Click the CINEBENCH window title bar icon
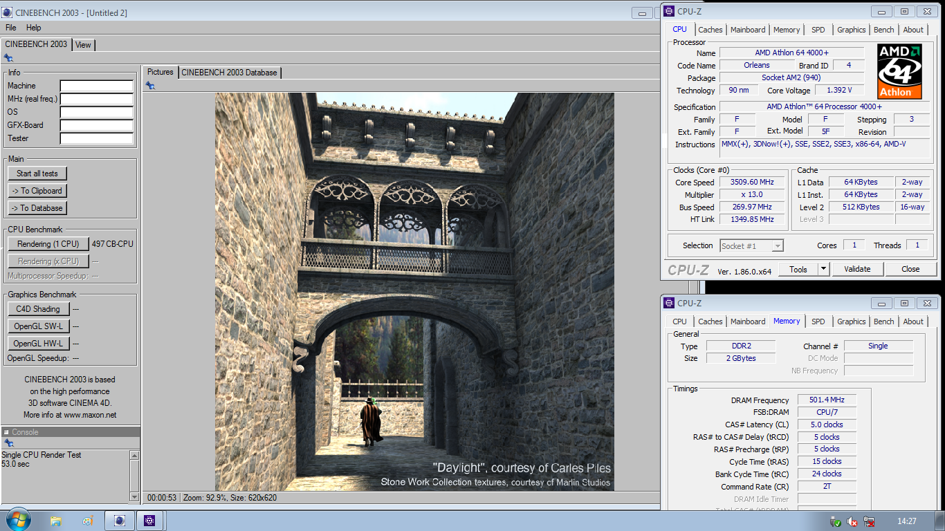This screenshot has height=531, width=945. (x=7, y=12)
